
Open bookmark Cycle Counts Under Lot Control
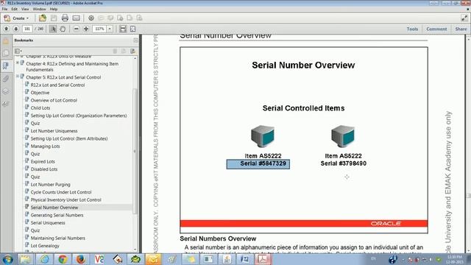pyautogui.click(x=61, y=192)
